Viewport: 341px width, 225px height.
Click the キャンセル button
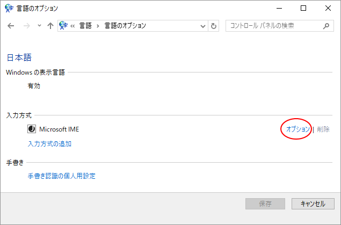[313, 204]
